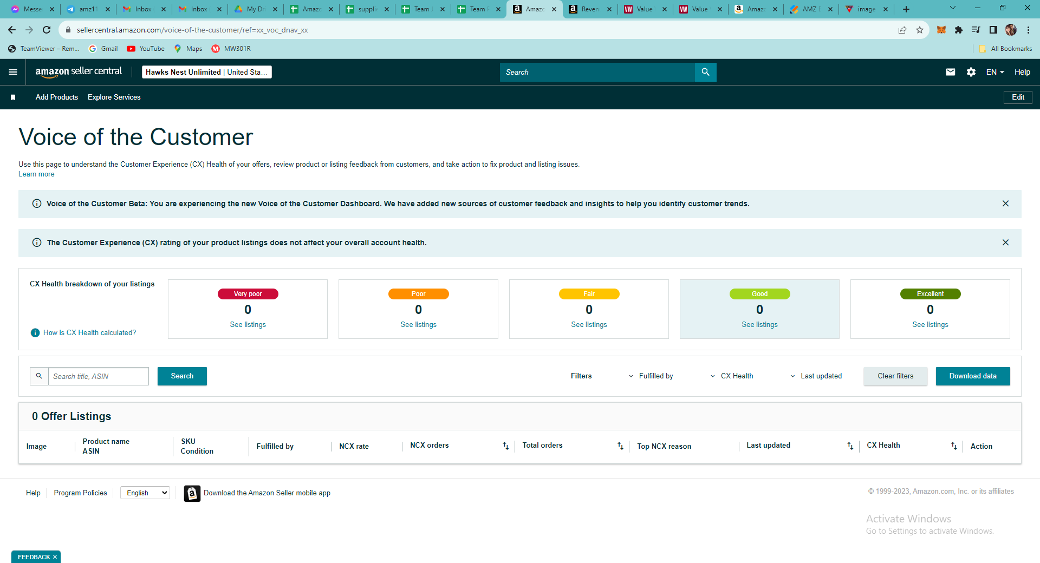Expand the Last updated filter dropdown
The image size is (1040, 563).
(x=816, y=376)
